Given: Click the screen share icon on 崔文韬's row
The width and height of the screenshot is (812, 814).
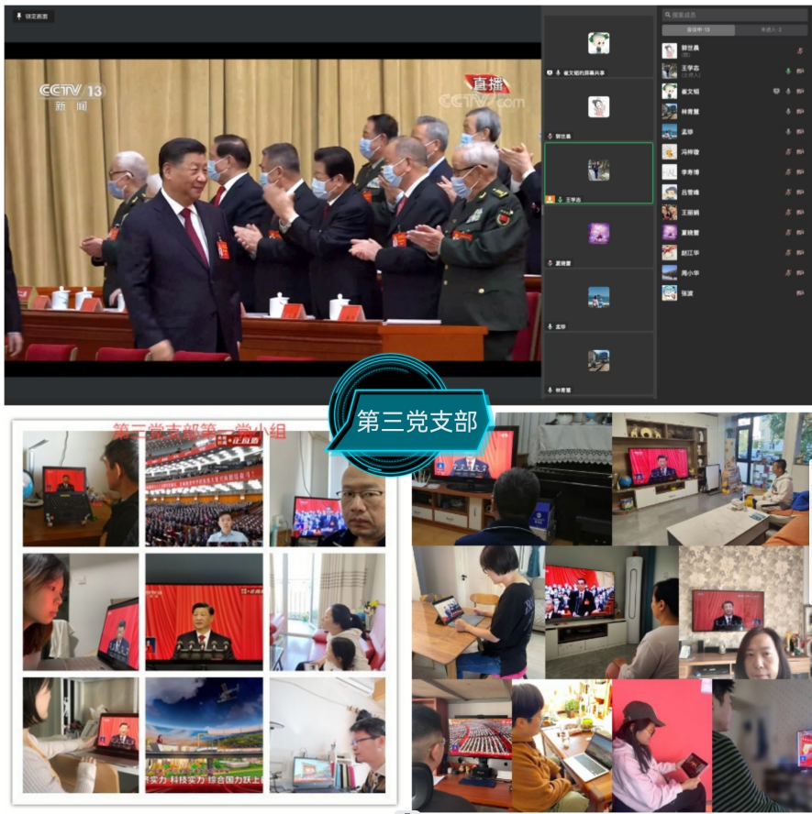Looking at the screenshot, I should [776, 91].
